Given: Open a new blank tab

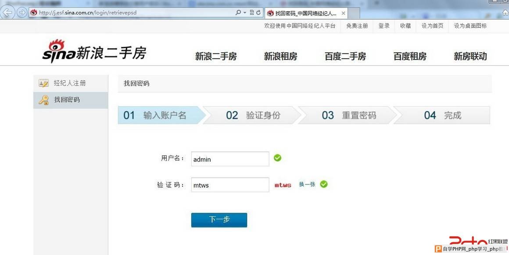Looking at the screenshot, I should click(354, 13).
